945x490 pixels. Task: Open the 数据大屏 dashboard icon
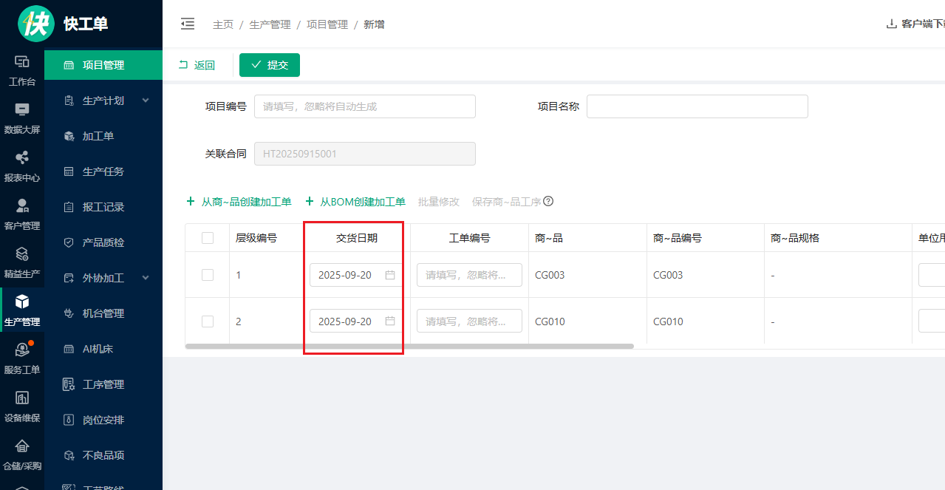[22, 111]
